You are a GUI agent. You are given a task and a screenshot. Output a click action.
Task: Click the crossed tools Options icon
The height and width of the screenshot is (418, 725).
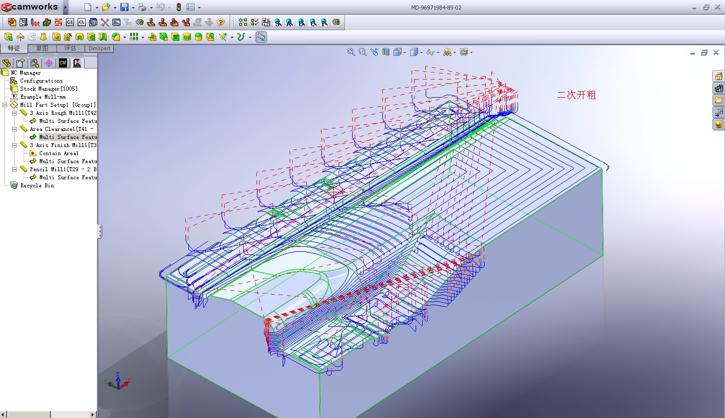104,22
